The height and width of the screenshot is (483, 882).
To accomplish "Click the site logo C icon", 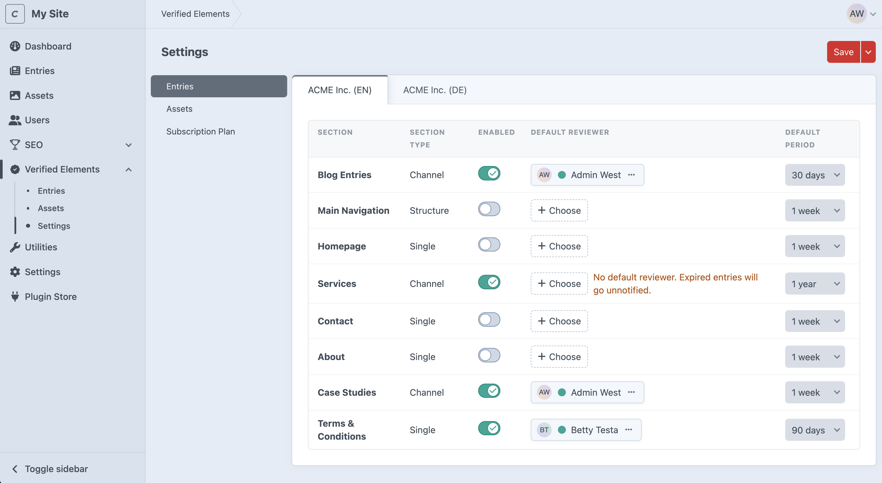I will point(15,14).
